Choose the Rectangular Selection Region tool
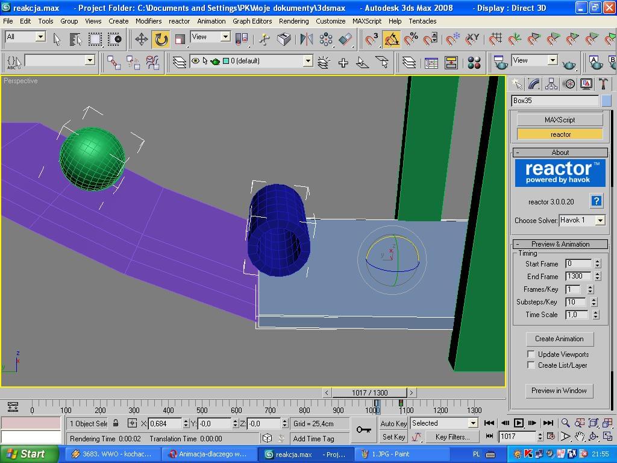 pyautogui.click(x=95, y=39)
